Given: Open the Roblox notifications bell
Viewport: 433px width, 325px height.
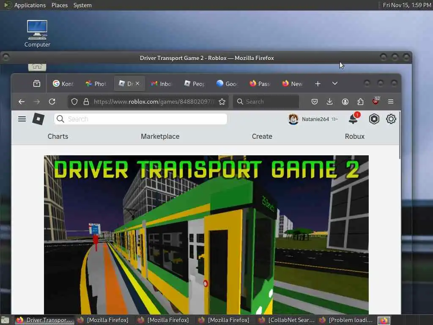Looking at the screenshot, I should pos(354,119).
